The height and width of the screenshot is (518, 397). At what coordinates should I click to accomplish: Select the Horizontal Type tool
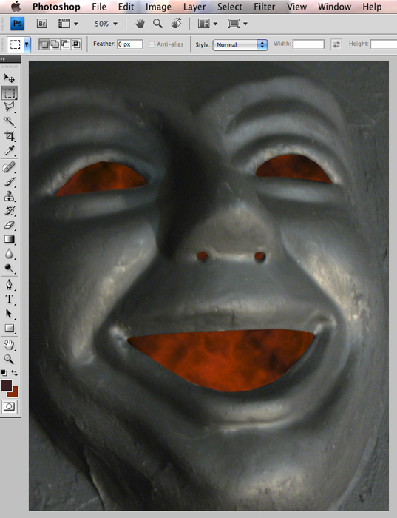click(x=9, y=299)
